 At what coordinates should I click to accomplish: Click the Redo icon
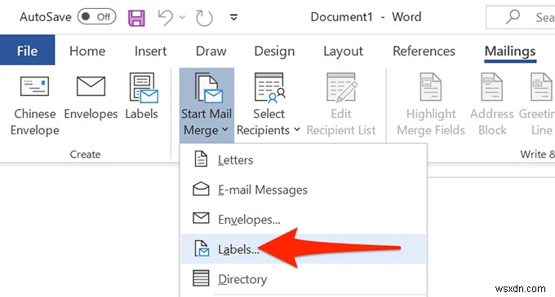tap(204, 18)
